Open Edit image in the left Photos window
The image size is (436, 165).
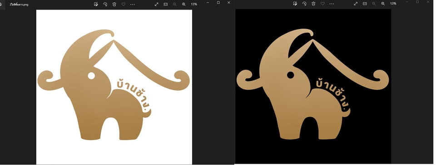pyautogui.click(x=96, y=4)
